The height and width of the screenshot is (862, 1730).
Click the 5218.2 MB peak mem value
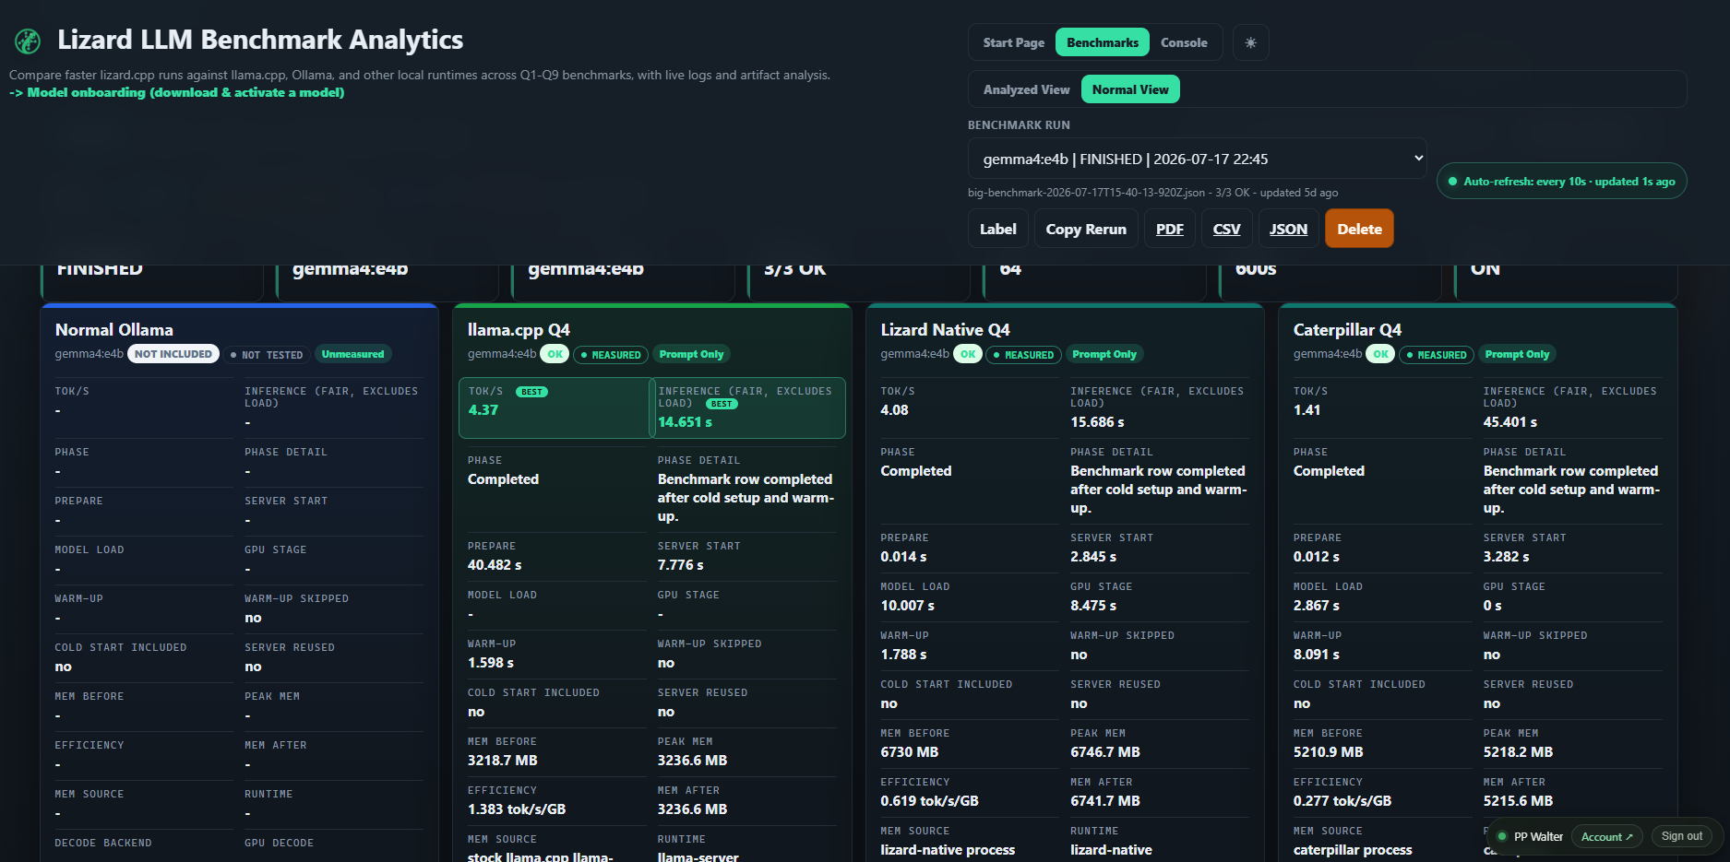pos(1518,752)
